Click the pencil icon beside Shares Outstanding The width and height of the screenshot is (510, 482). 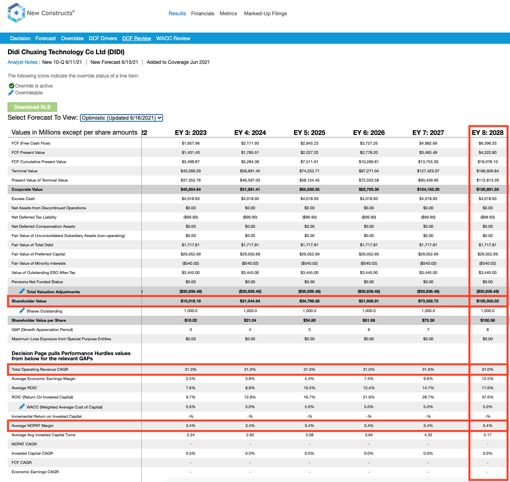tap(22, 310)
